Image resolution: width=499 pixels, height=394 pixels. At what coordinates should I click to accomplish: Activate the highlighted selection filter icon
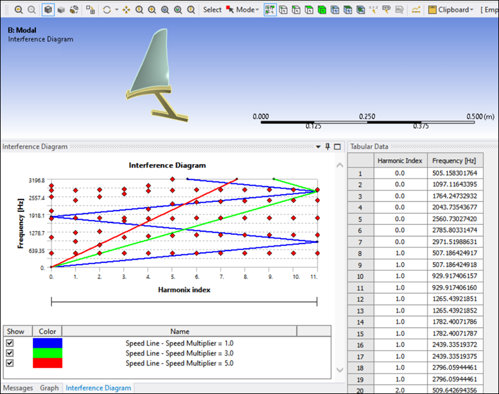pyautogui.click(x=270, y=10)
